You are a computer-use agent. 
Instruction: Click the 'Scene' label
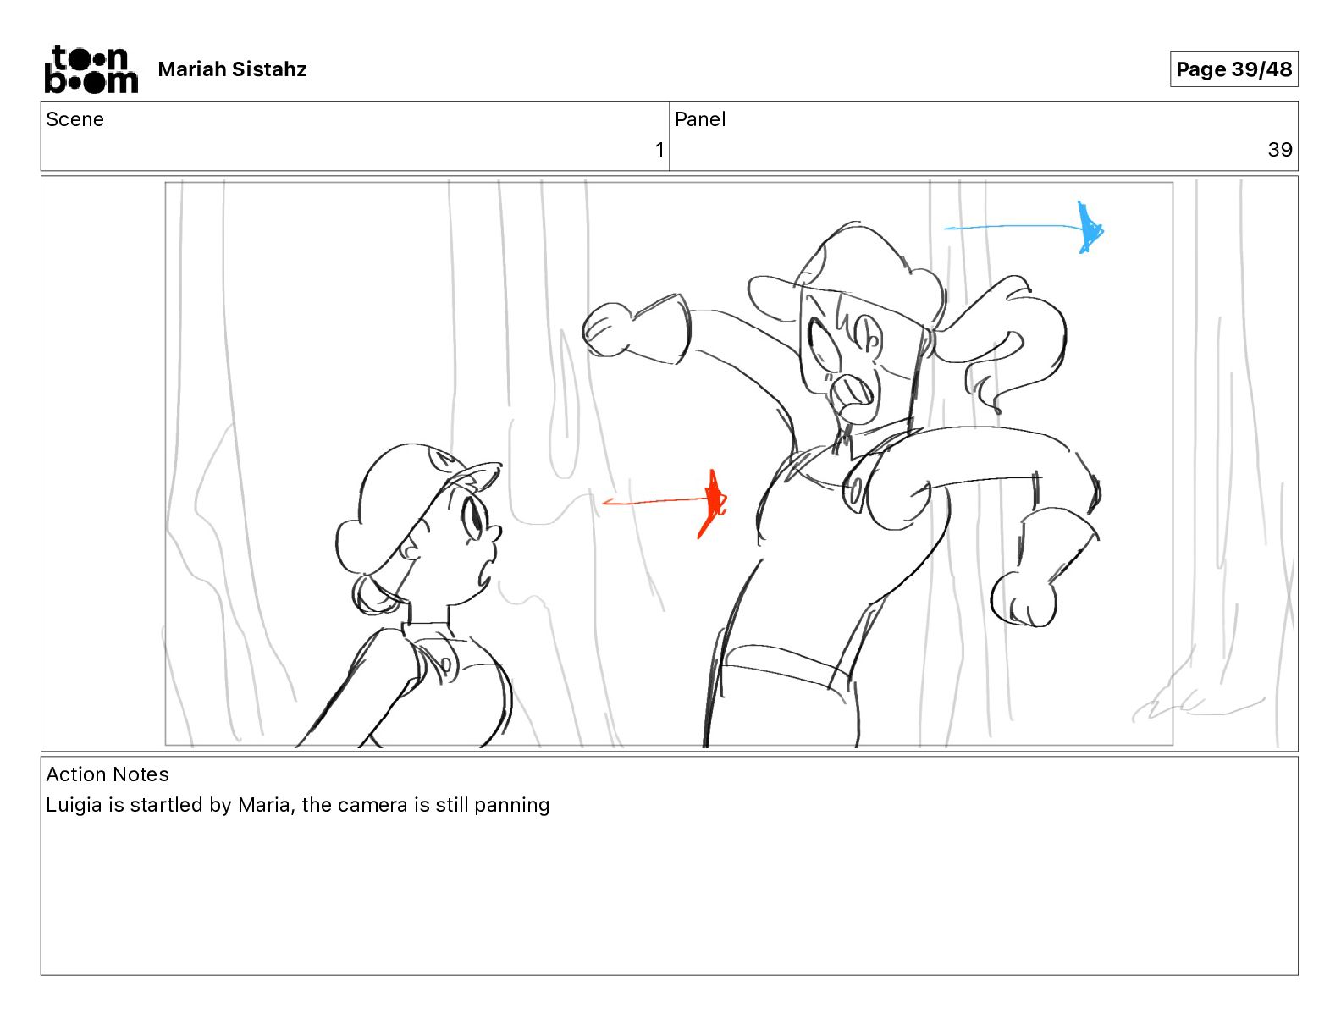coord(74,119)
